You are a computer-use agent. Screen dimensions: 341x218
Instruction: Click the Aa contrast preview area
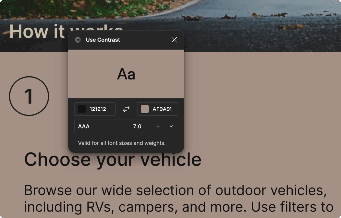point(126,74)
